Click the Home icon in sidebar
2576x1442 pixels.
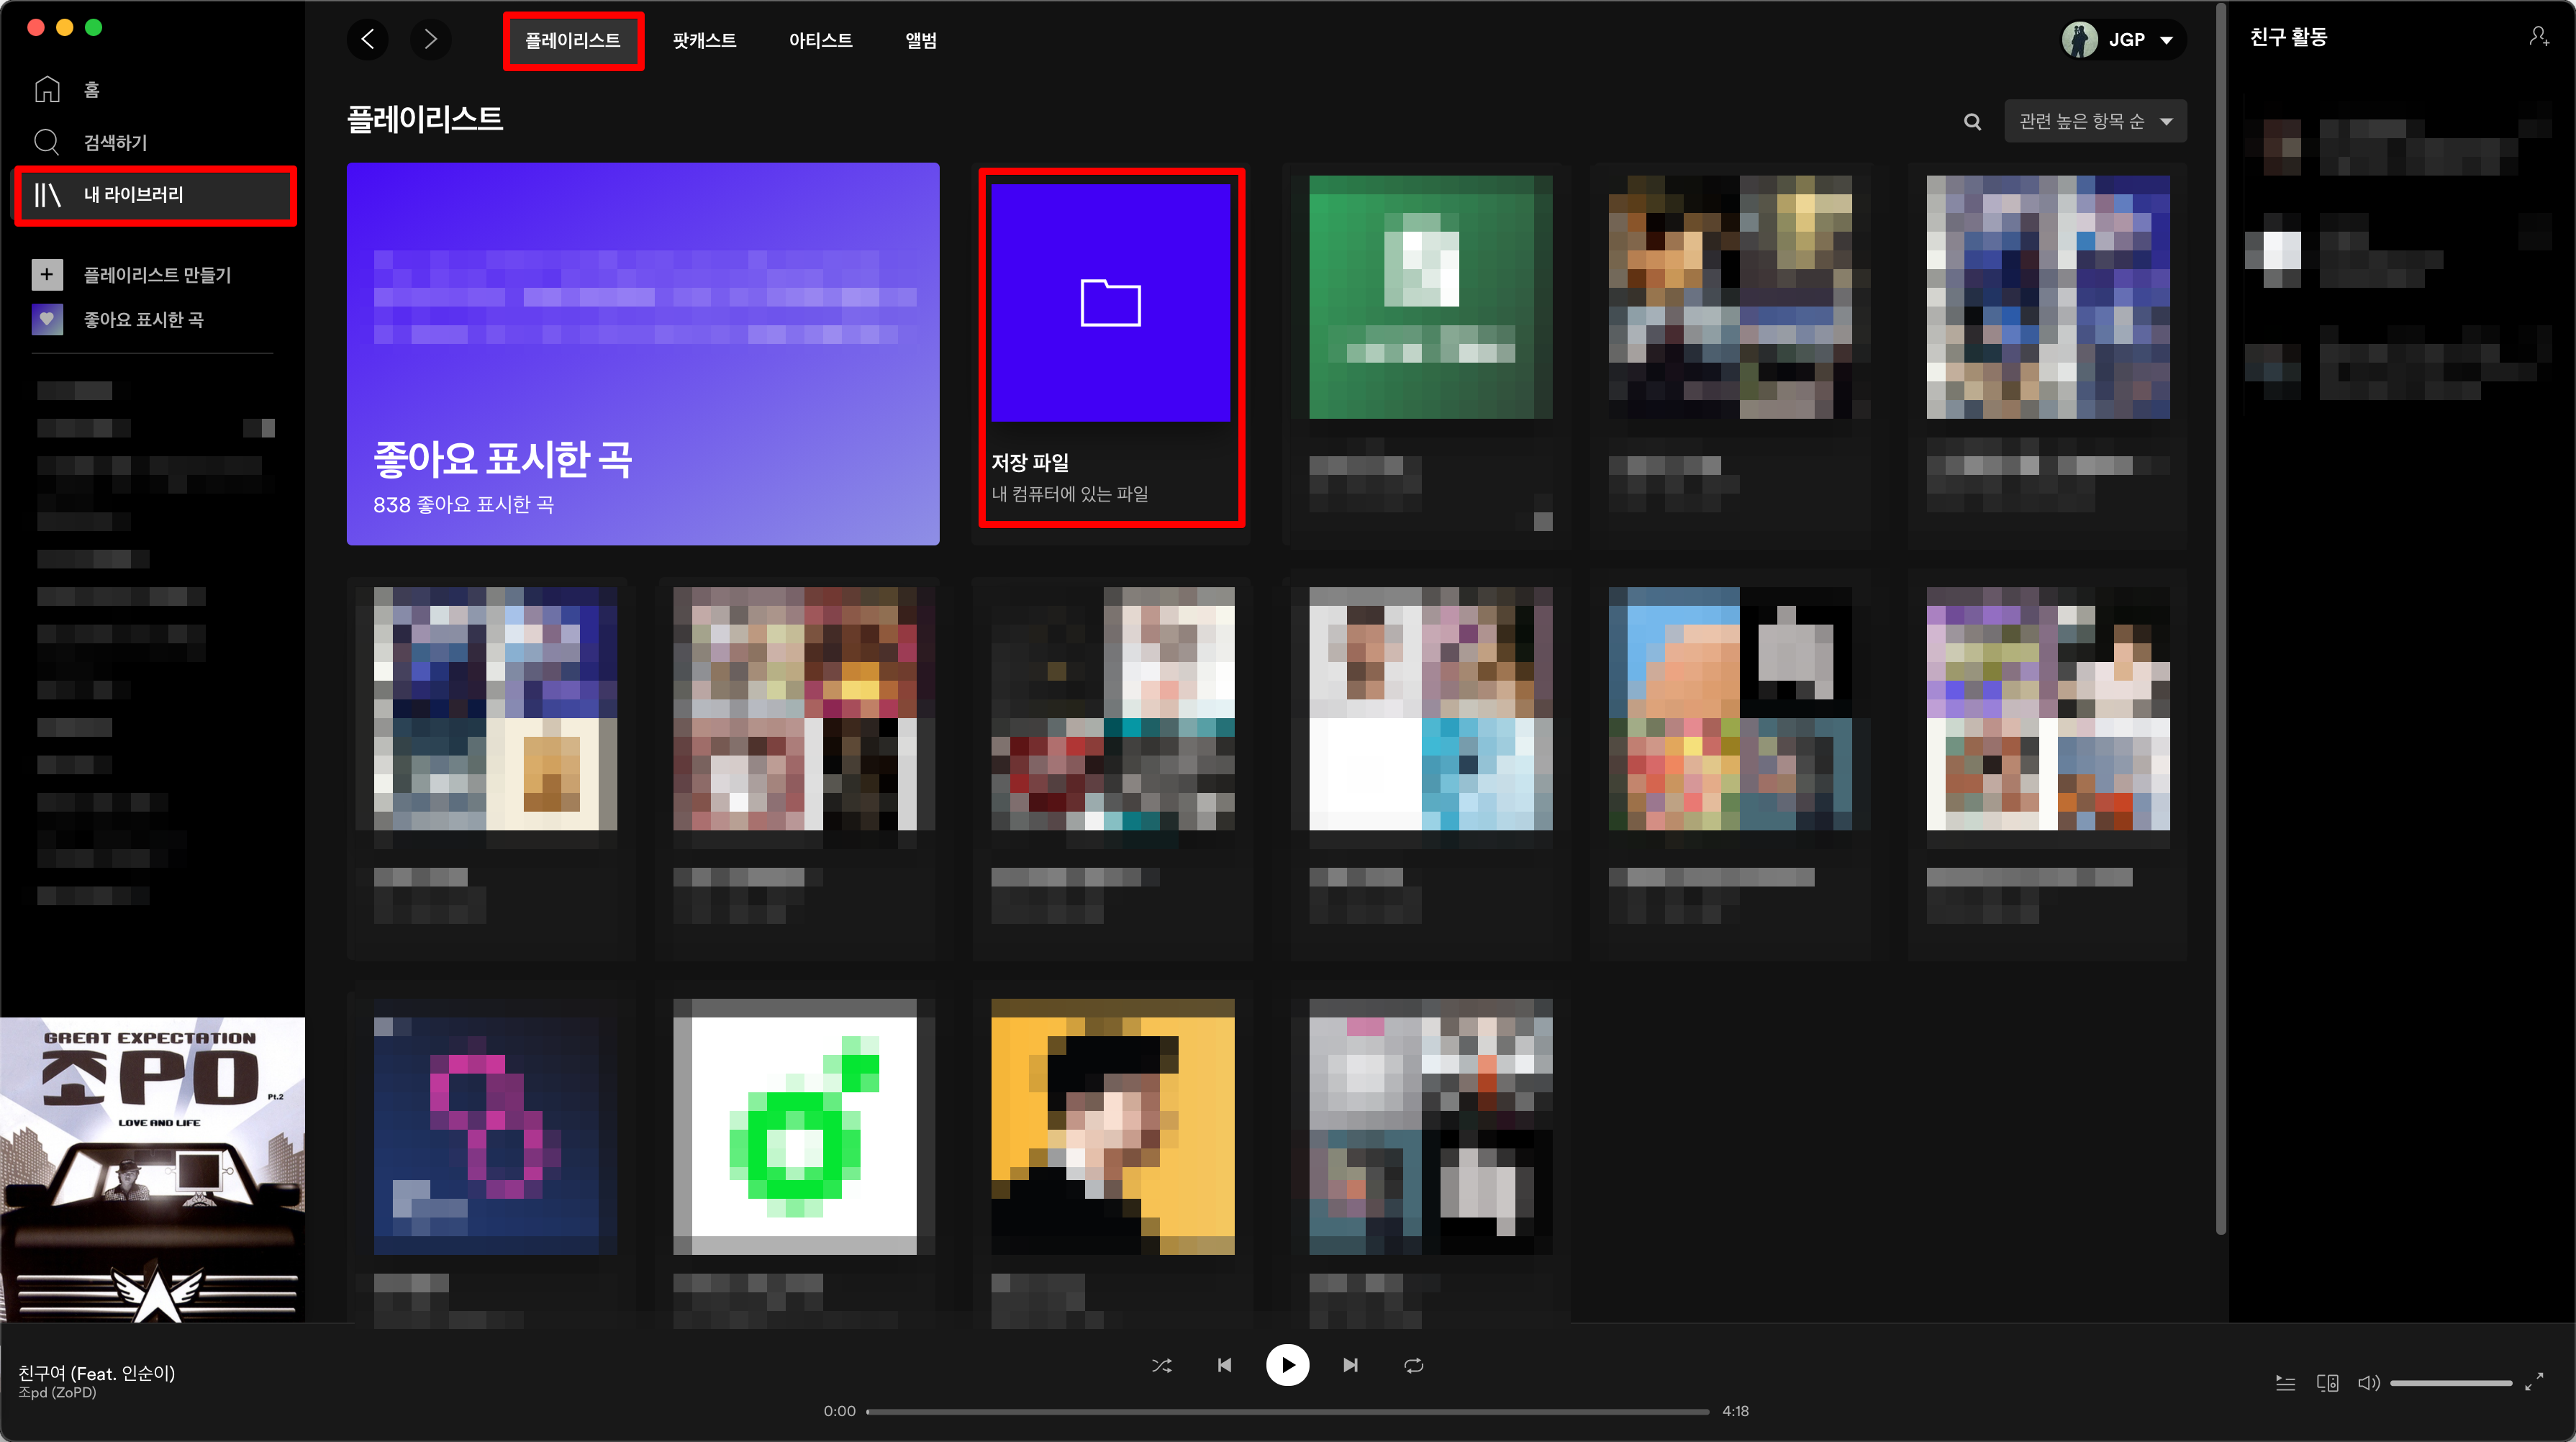47,90
